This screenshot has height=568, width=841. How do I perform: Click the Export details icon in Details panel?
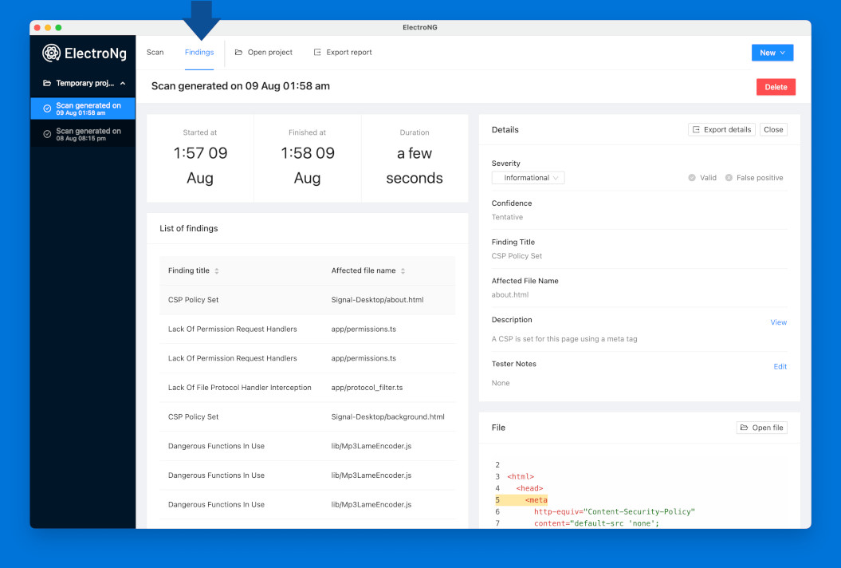[x=696, y=129]
